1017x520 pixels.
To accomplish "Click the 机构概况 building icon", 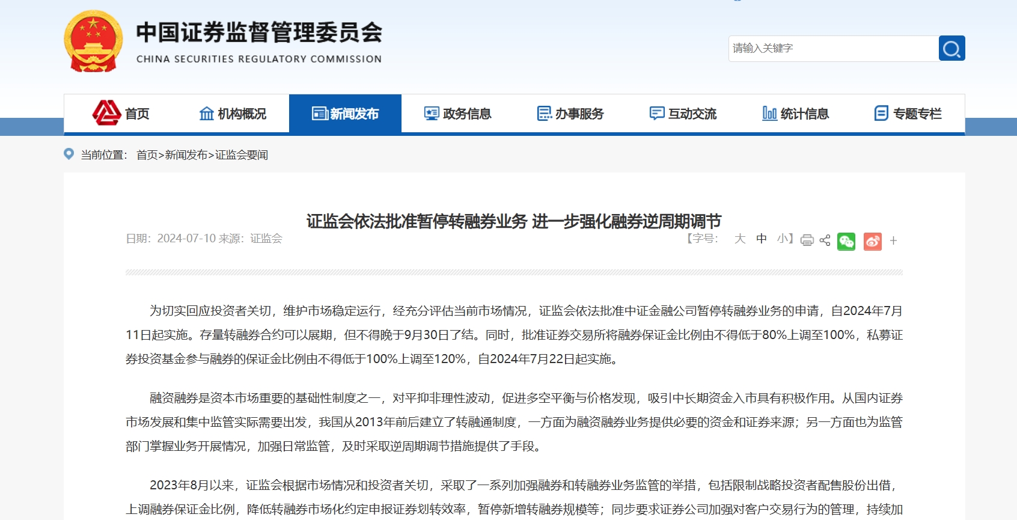I will click(x=206, y=114).
